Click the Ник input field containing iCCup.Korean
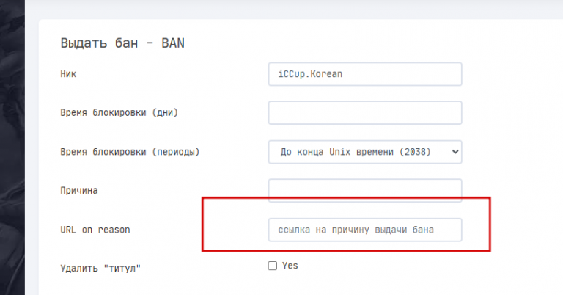This screenshot has width=563, height=295. (x=365, y=74)
